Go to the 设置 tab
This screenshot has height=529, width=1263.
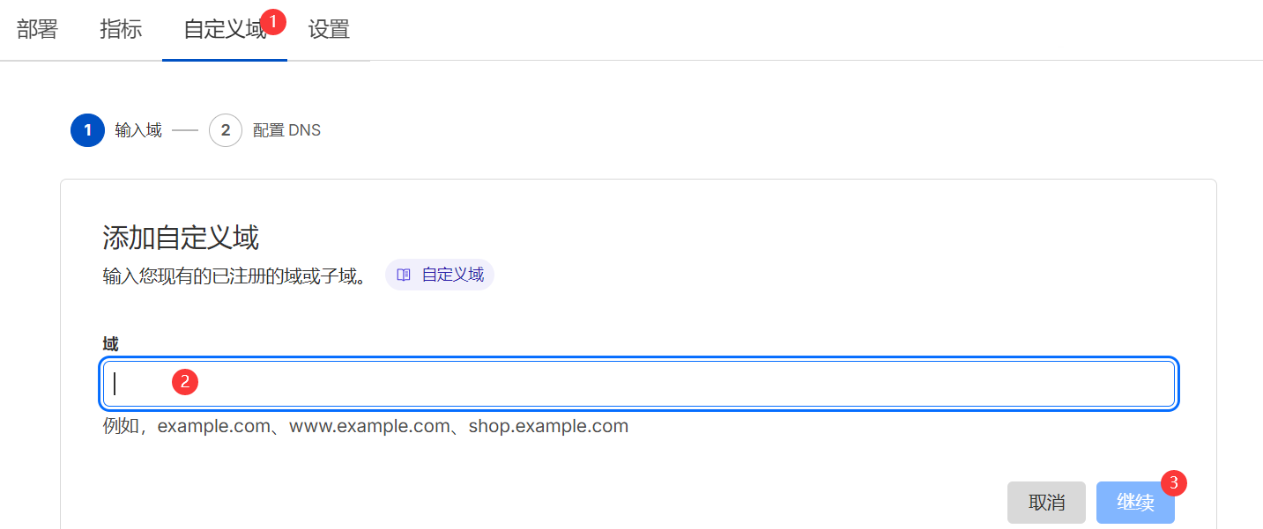[329, 30]
